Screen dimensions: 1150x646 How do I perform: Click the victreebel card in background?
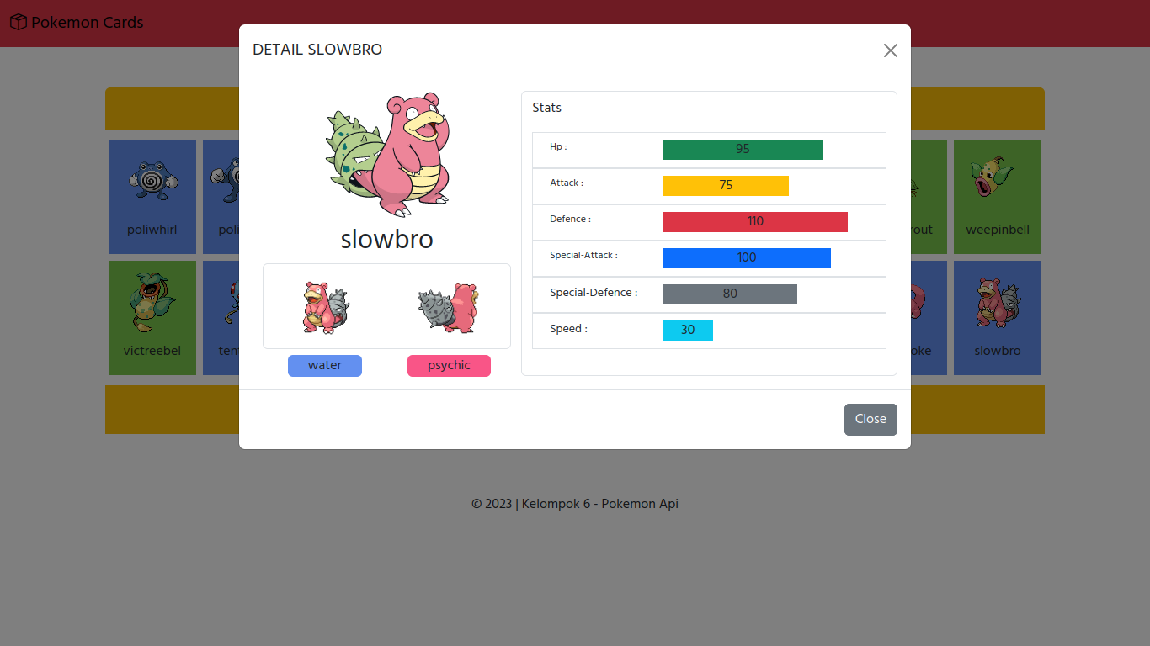point(152,318)
